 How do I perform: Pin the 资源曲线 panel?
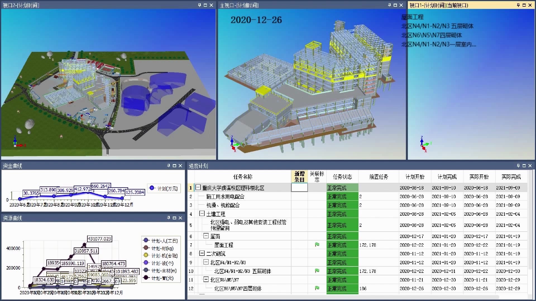[x=169, y=218]
